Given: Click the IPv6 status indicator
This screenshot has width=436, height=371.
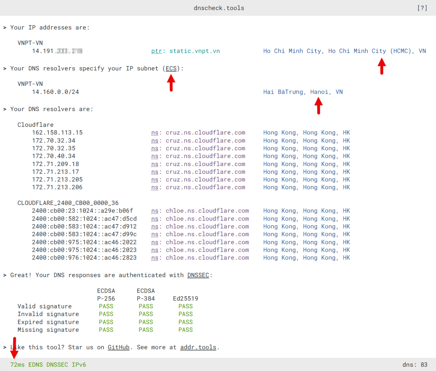Looking at the screenshot, I should 79,365.
